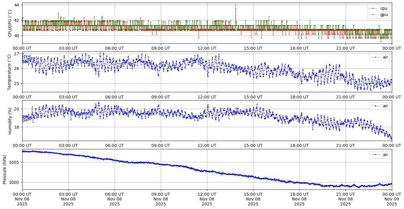Click the 06:00 UT label under the CPU/GPU chart
The height and width of the screenshot is (209, 404).
click(115, 48)
